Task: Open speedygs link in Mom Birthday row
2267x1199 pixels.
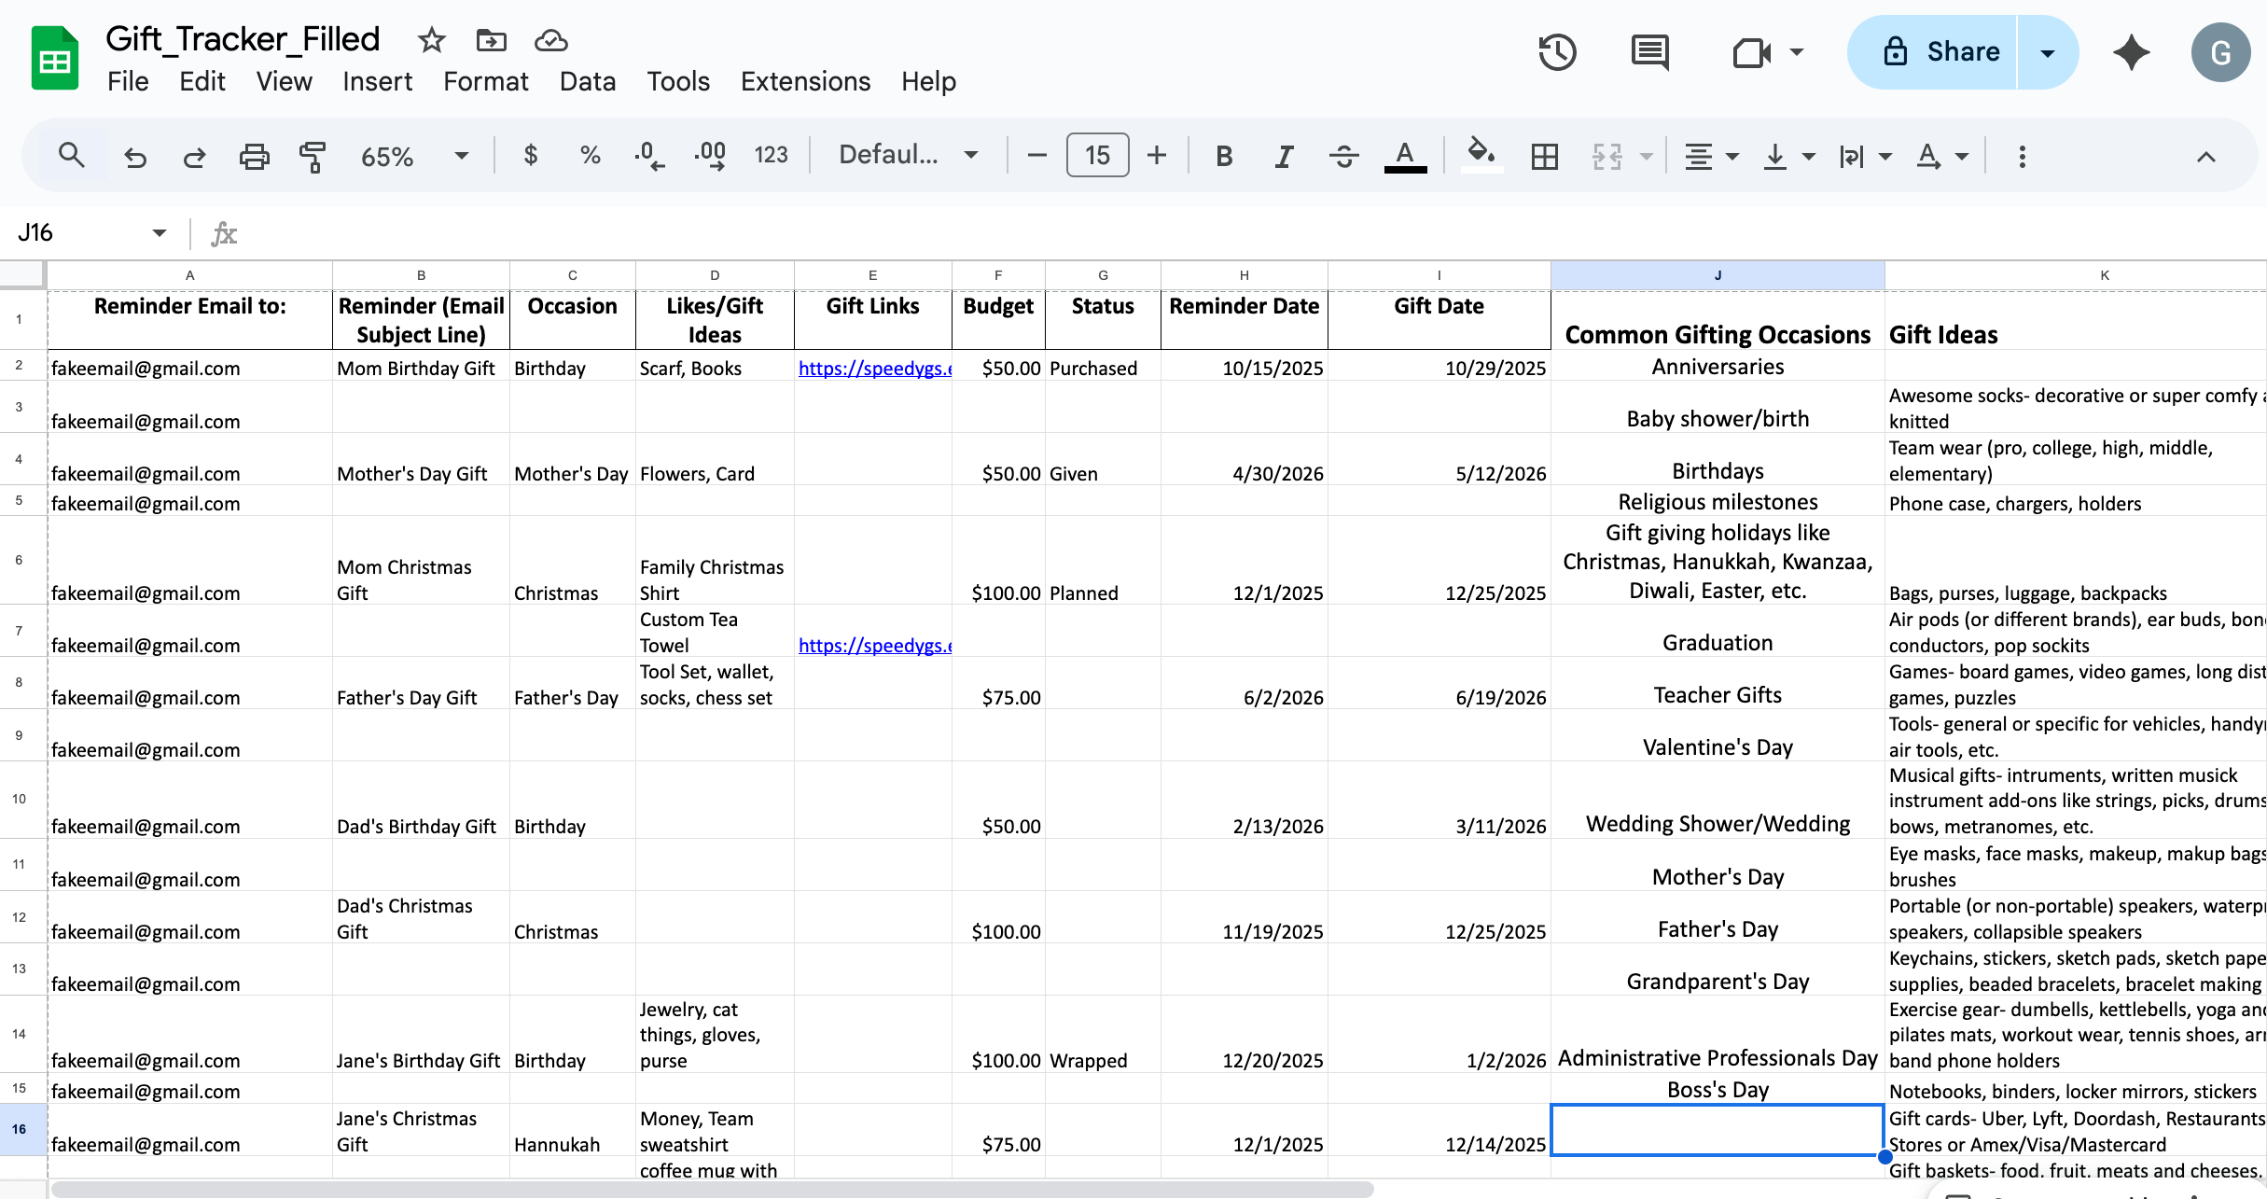Action: (x=873, y=369)
